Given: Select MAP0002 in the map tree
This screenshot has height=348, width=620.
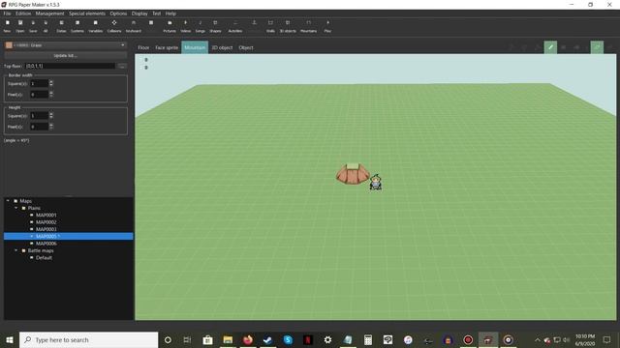Looking at the screenshot, I should click(46, 222).
